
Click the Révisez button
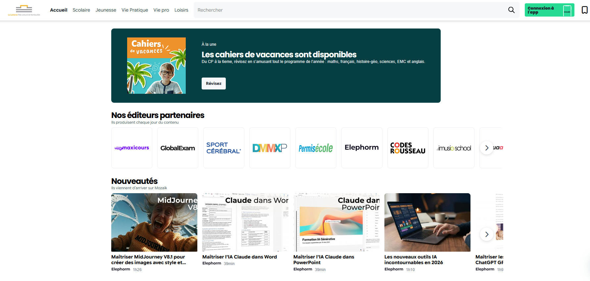214,84
